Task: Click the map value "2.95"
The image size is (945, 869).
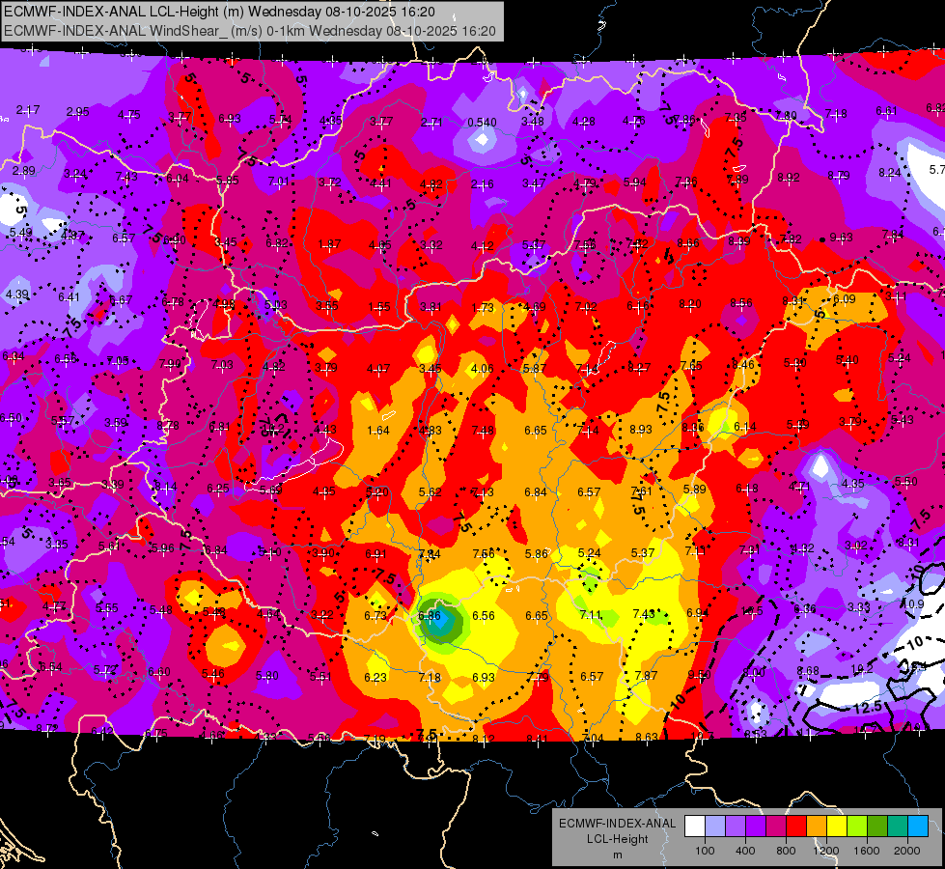Action: point(78,112)
